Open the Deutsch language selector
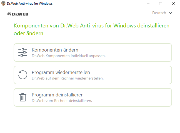The image size is (180, 133). [162, 13]
